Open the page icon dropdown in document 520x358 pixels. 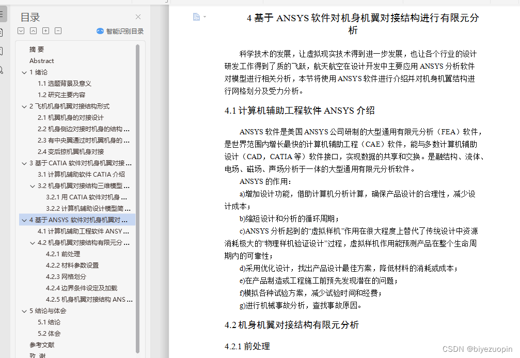[x=199, y=17]
